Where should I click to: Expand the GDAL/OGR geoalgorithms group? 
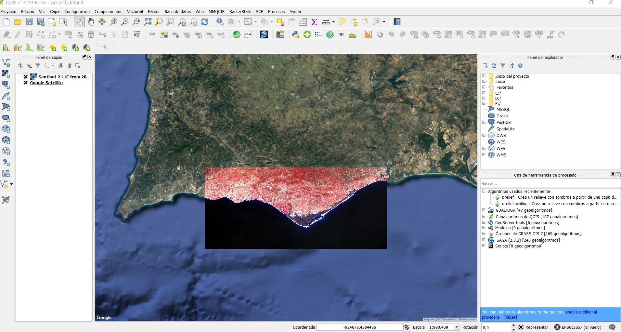click(484, 210)
